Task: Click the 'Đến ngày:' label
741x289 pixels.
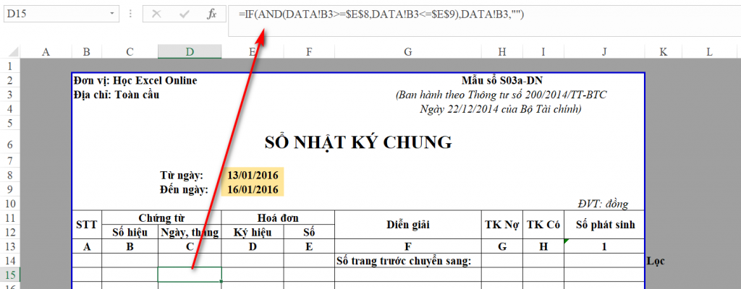Action: (x=183, y=190)
